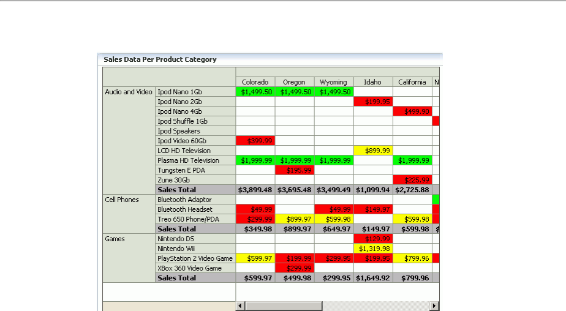Viewport: 566px width, 311px height.
Task: Select the Tungsten E PDA row header
Action: (x=195, y=170)
